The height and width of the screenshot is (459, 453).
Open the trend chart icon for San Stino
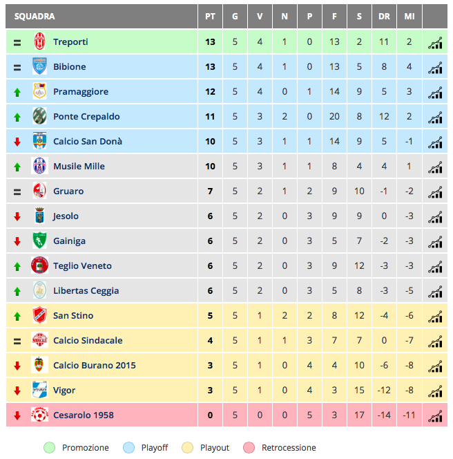coord(435,317)
